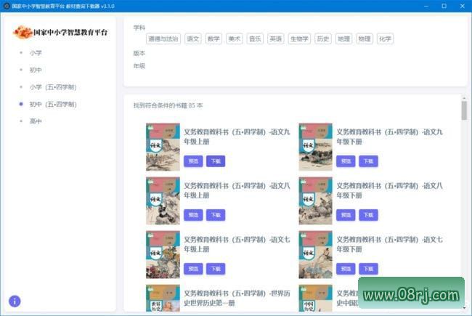The image size is (472, 316).
Task: Download 语文九年级下册 textbook
Action: tap(368, 161)
